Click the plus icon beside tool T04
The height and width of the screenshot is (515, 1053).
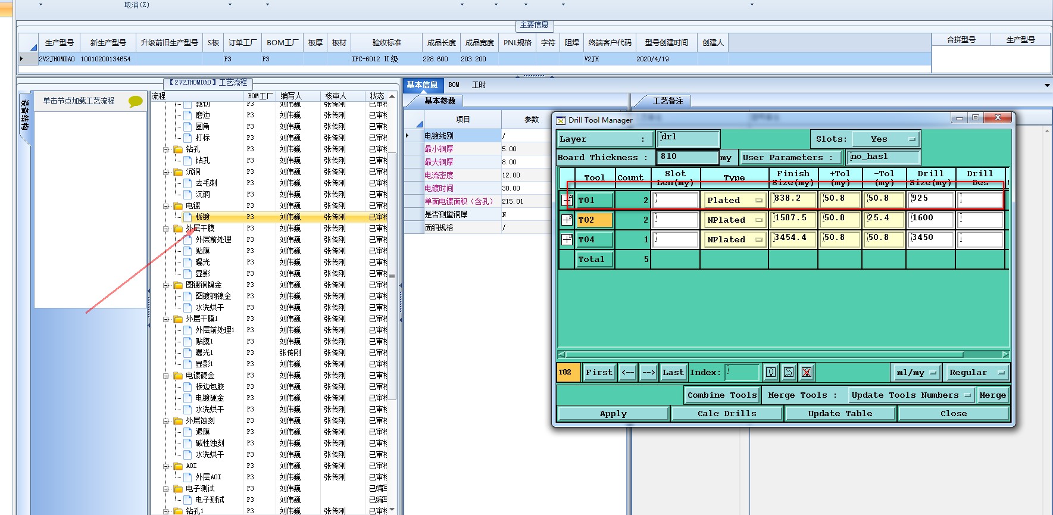pyautogui.click(x=567, y=240)
